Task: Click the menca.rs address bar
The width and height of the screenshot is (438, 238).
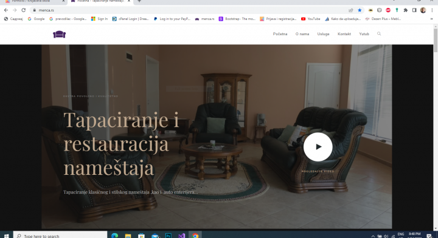Action: 190,10
